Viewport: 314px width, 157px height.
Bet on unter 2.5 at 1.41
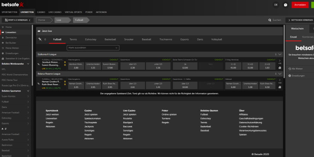[158, 85]
